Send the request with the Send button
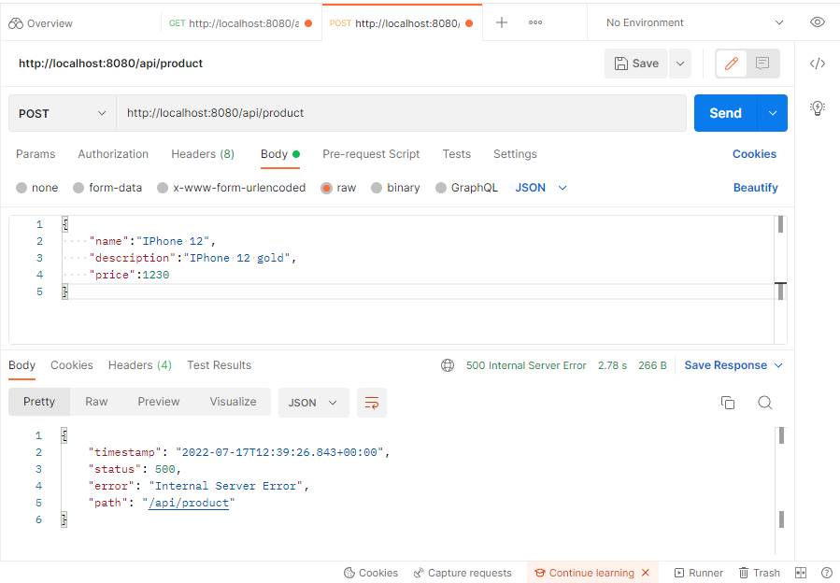The image size is (840, 583). [x=725, y=113]
